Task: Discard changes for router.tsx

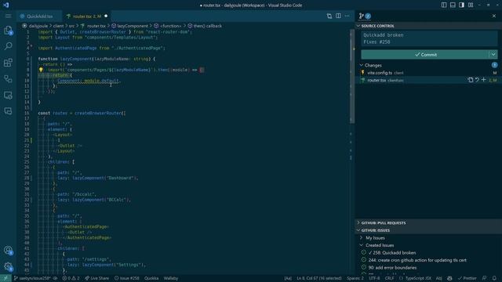Action: coord(477,80)
